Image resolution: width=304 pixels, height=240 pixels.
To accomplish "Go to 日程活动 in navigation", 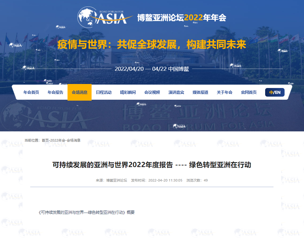I will 104,92.
